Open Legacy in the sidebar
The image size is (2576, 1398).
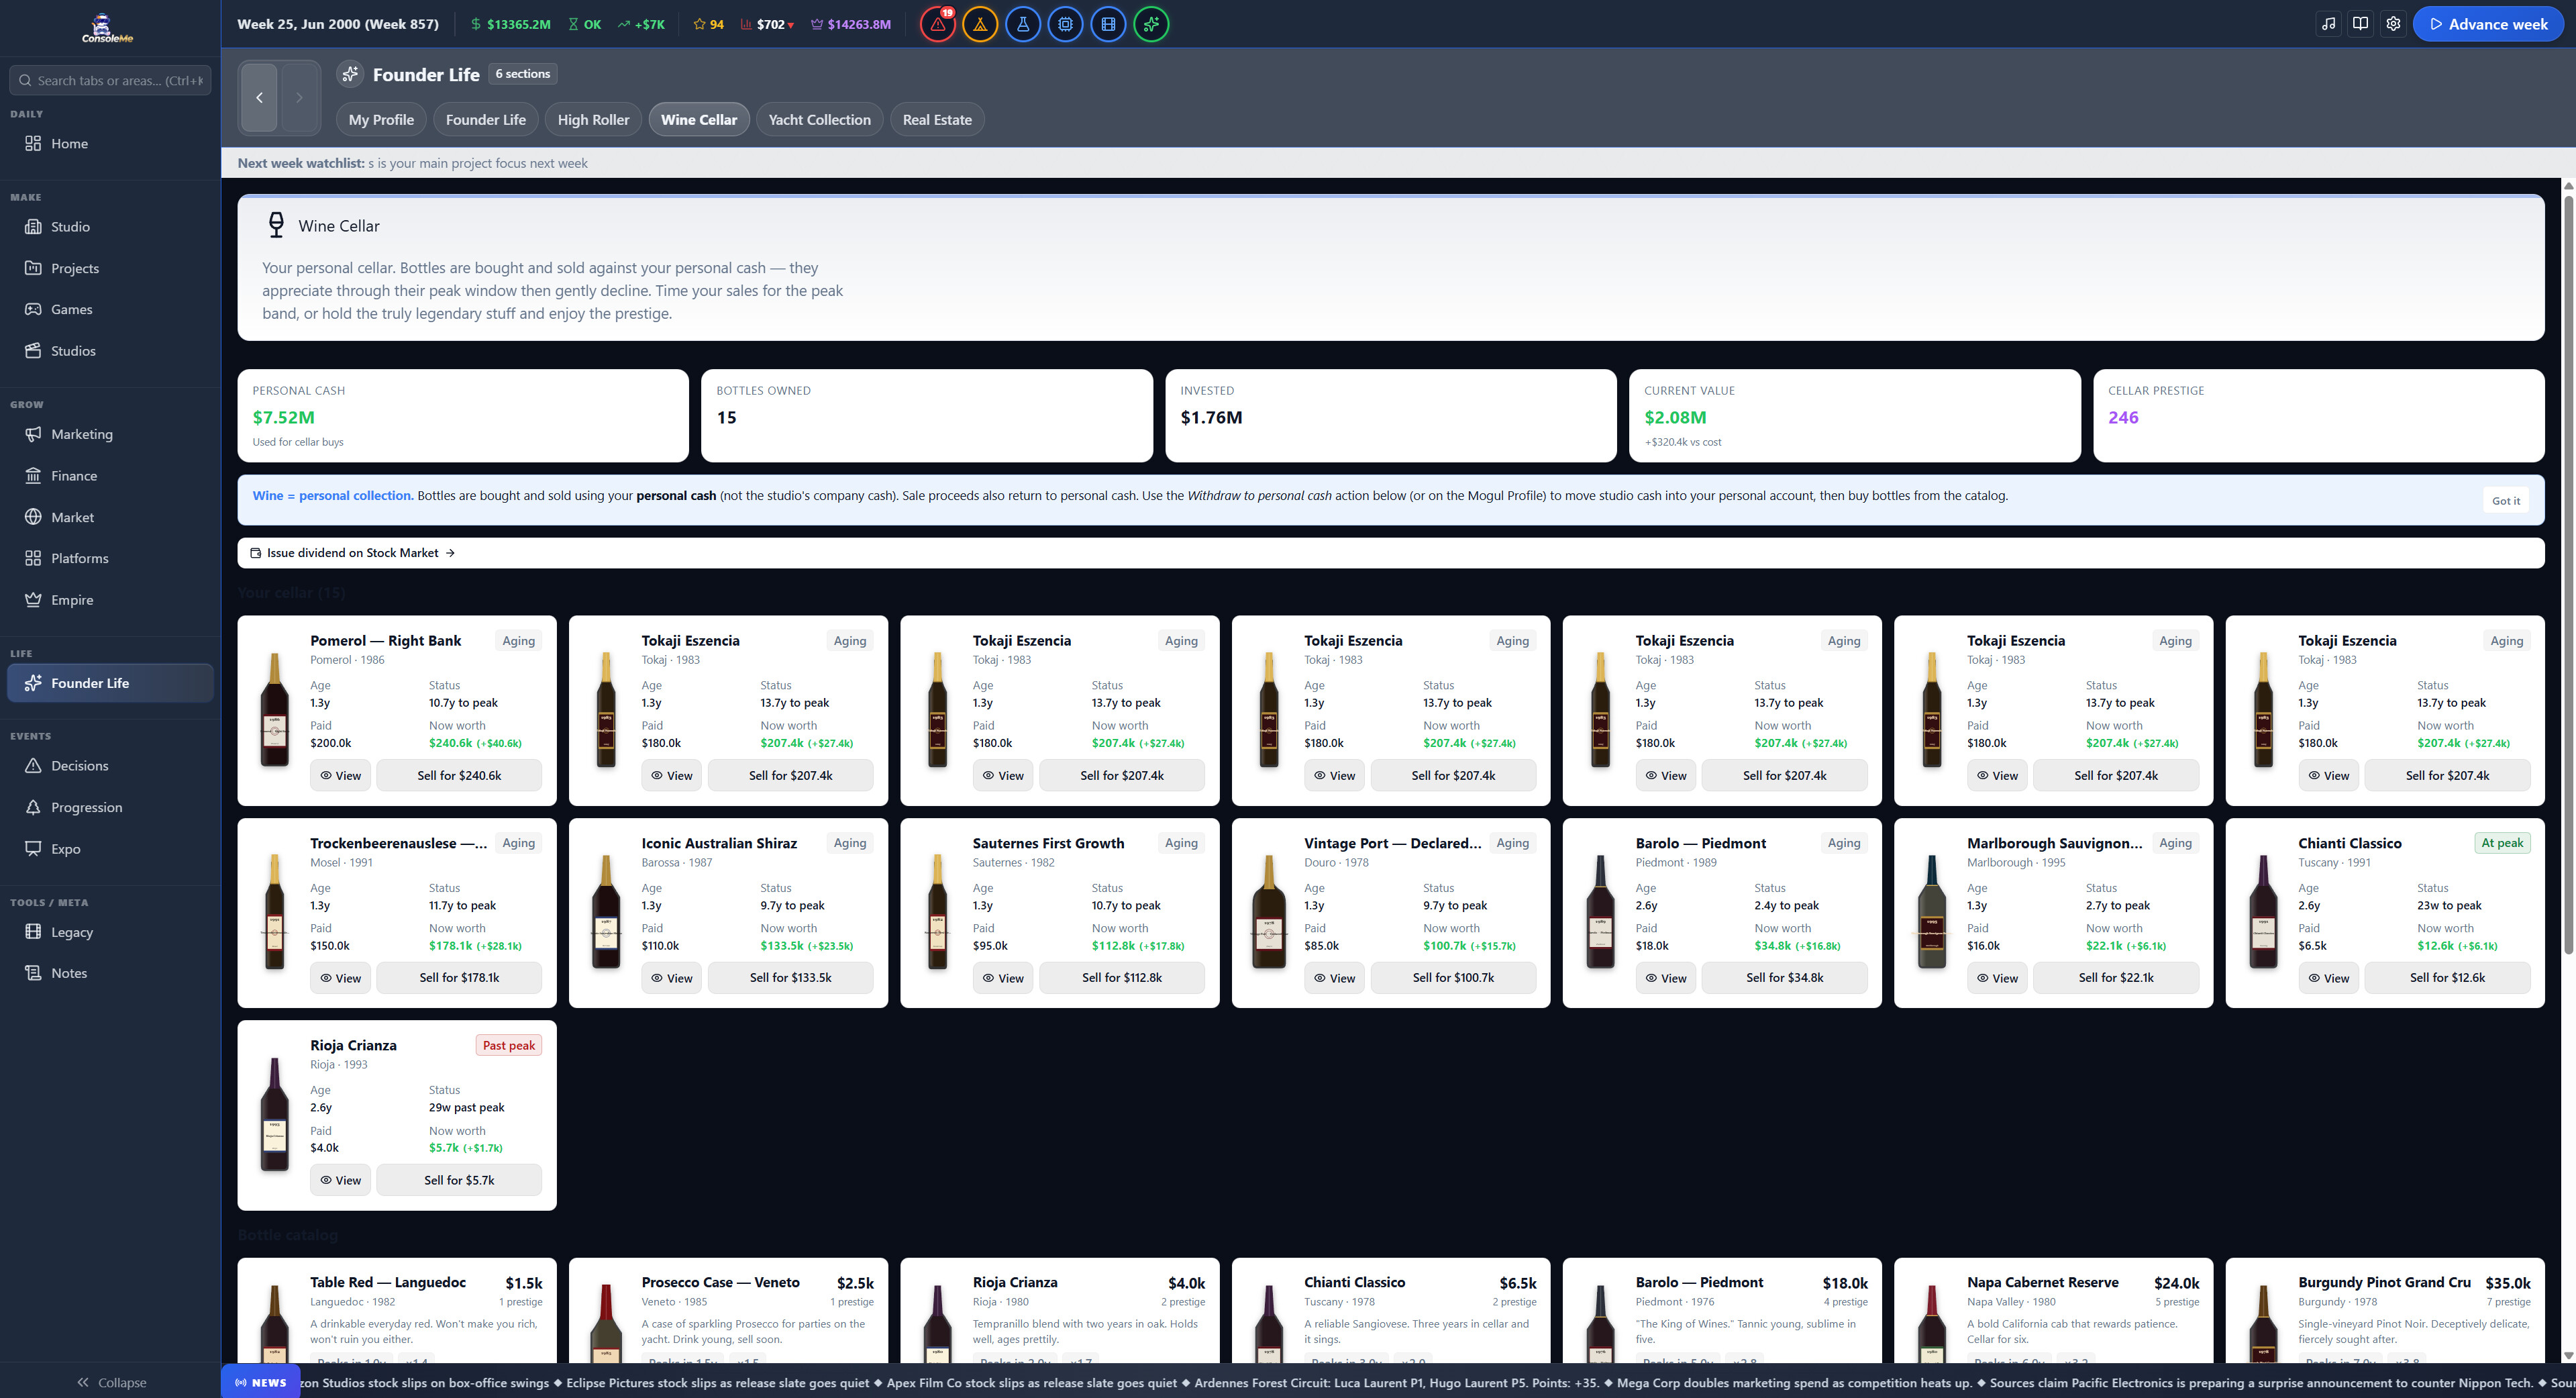tap(110, 932)
